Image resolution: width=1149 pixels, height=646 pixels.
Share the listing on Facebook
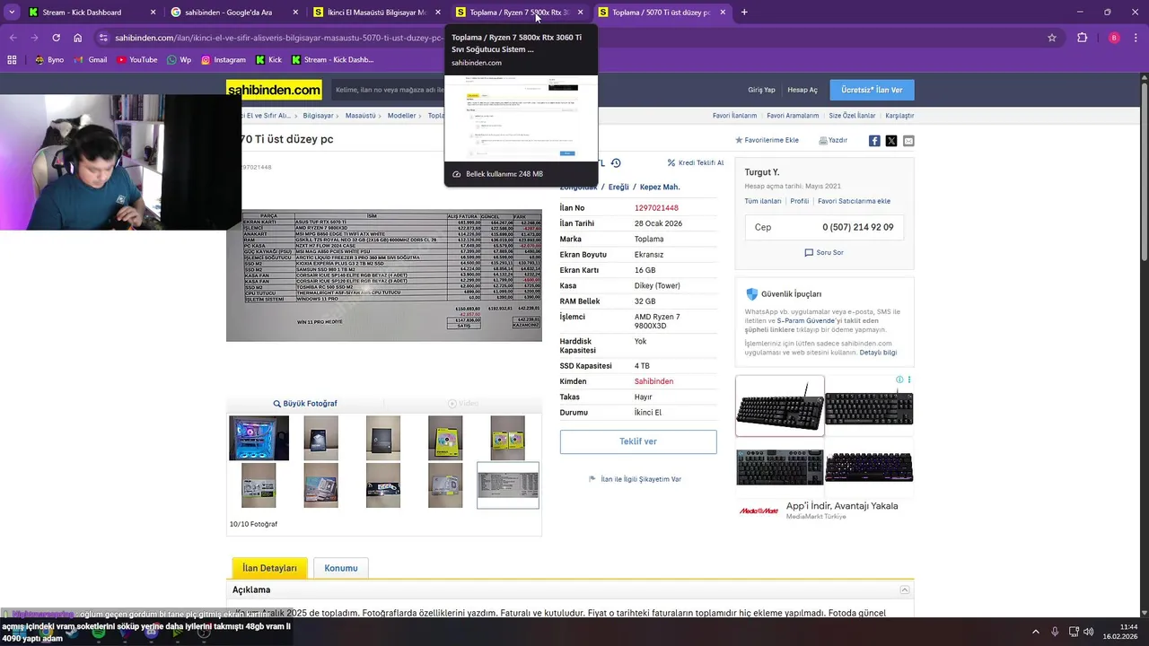[874, 141]
